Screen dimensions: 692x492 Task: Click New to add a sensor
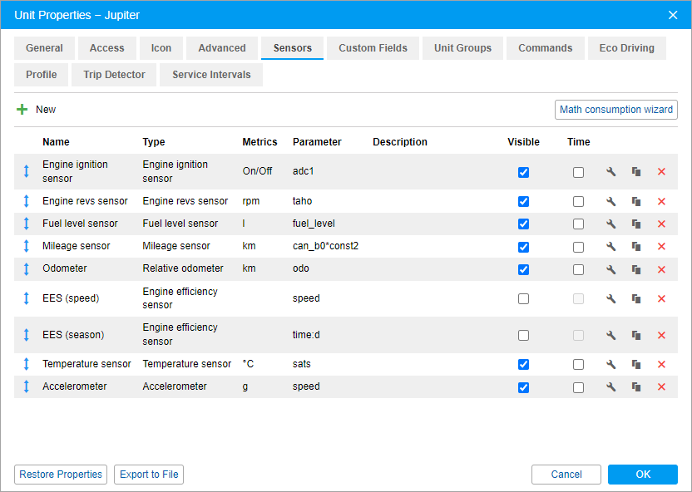pos(46,110)
